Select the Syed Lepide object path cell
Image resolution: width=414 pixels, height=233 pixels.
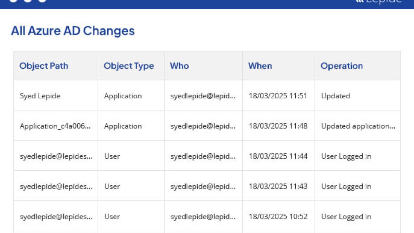pos(40,96)
